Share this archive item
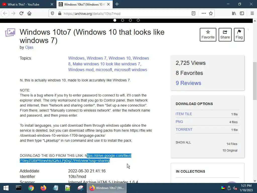The height and width of the screenshot is (193, 257). tap(225, 35)
